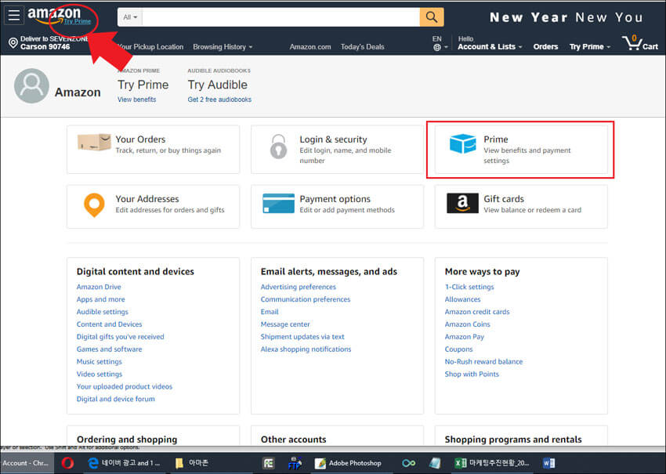
Task: Open Amazon Pay link
Action: coord(465,336)
